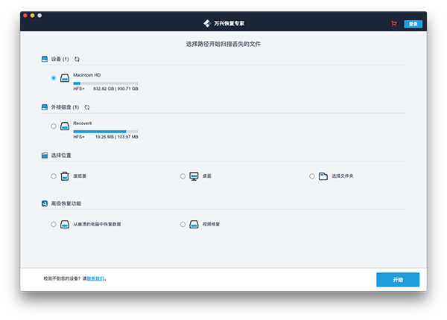Click the 选择位置 section icon
The image size is (447, 320).
point(45,155)
